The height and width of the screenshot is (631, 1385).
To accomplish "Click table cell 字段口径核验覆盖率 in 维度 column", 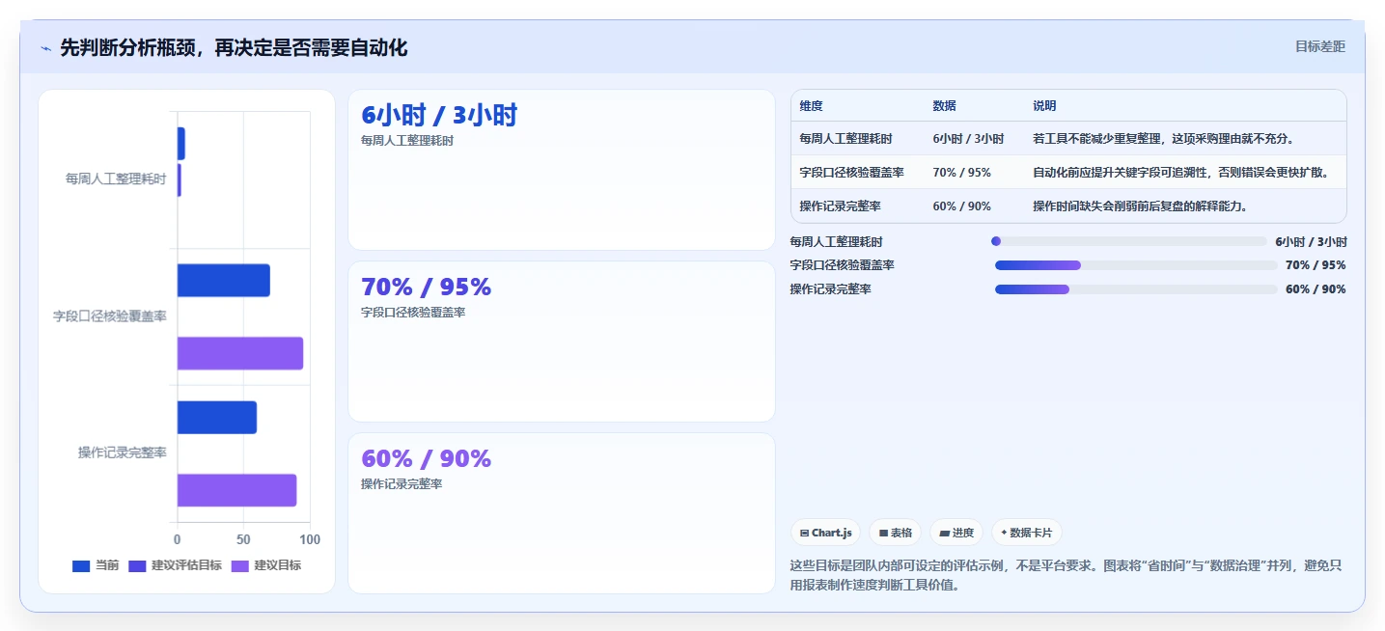I will coord(852,173).
